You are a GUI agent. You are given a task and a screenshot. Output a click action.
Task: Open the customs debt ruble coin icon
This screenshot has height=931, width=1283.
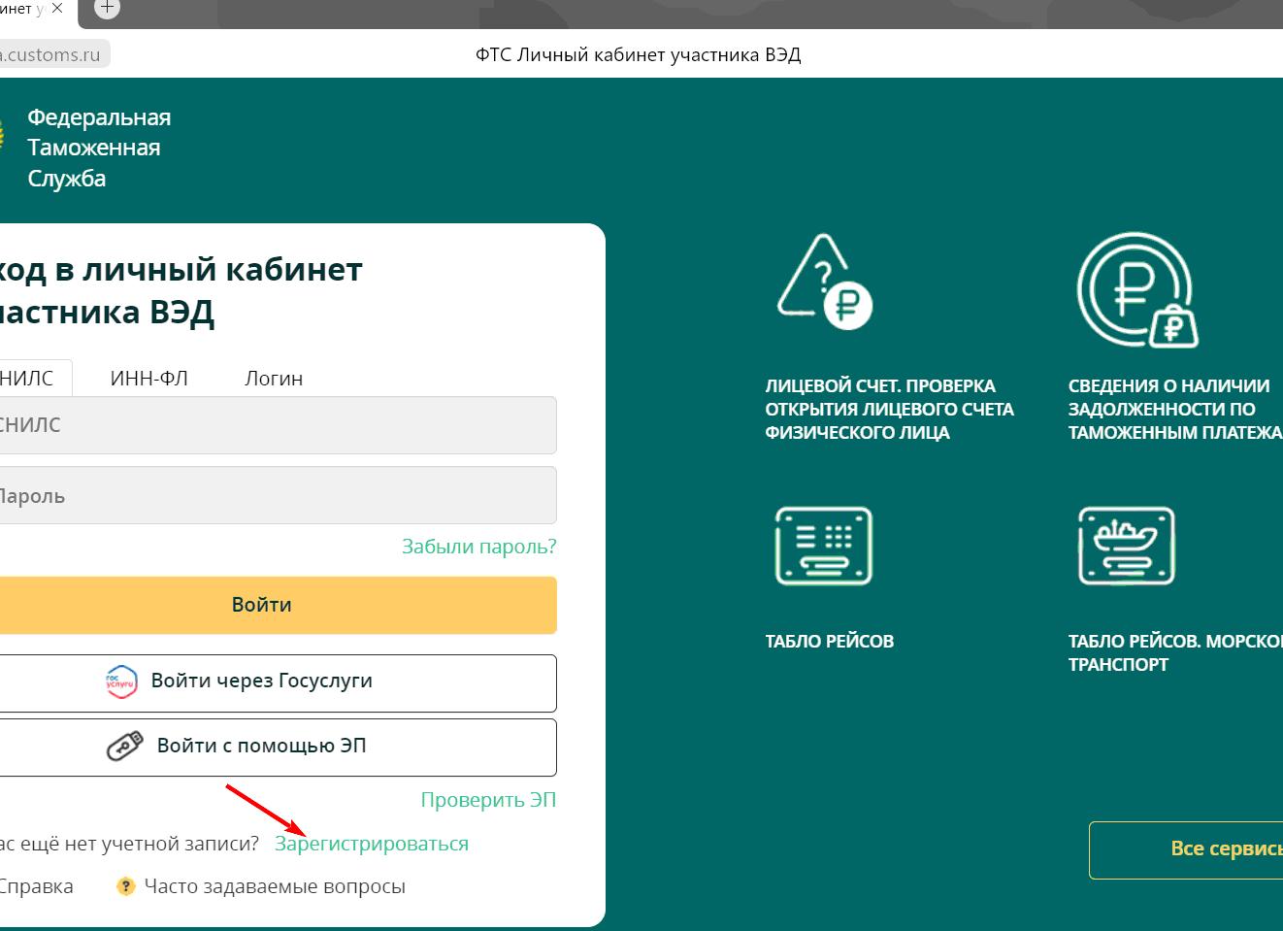pos(1137,289)
